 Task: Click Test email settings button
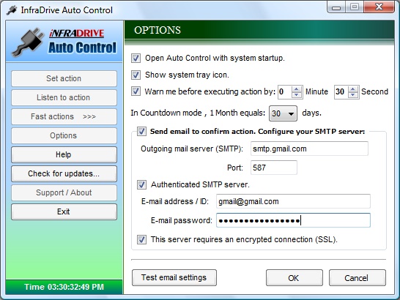(174, 277)
